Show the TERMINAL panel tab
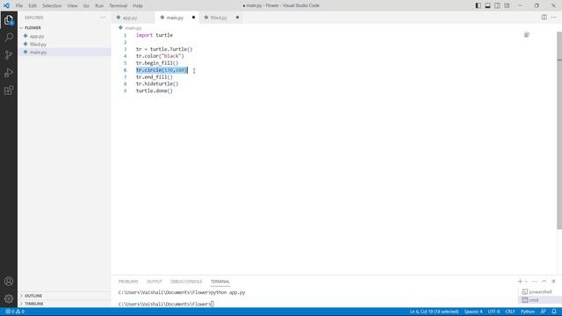Viewport: 562px width, 316px height. 220,282
